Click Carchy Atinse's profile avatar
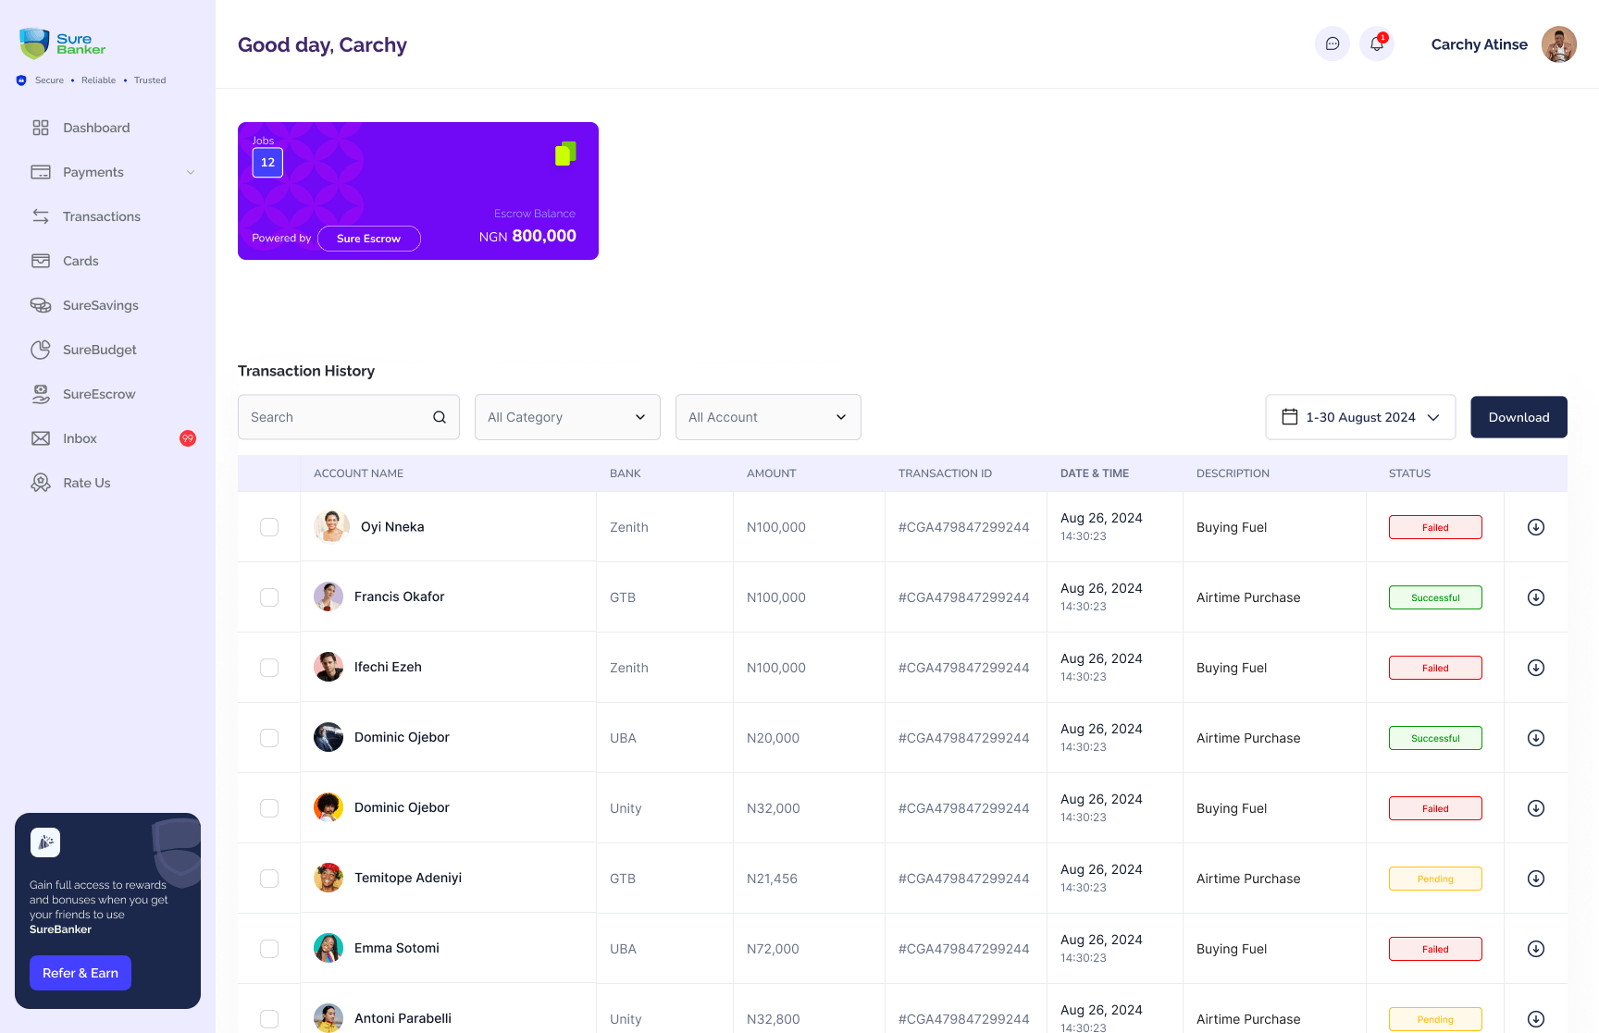This screenshot has width=1599, height=1033. (1559, 43)
